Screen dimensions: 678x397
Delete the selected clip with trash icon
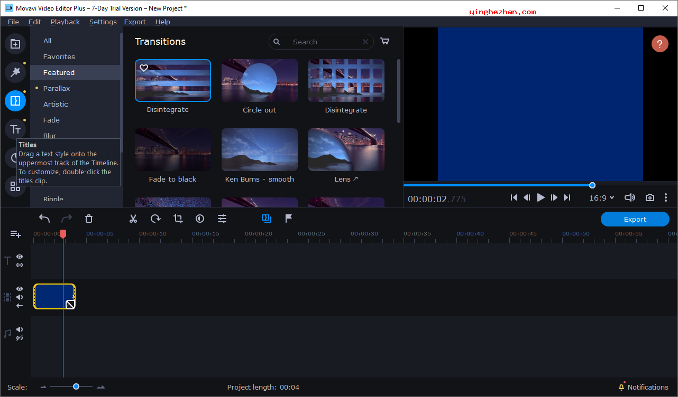point(89,219)
